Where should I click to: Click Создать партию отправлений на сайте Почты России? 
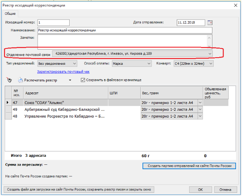[189, 166]
